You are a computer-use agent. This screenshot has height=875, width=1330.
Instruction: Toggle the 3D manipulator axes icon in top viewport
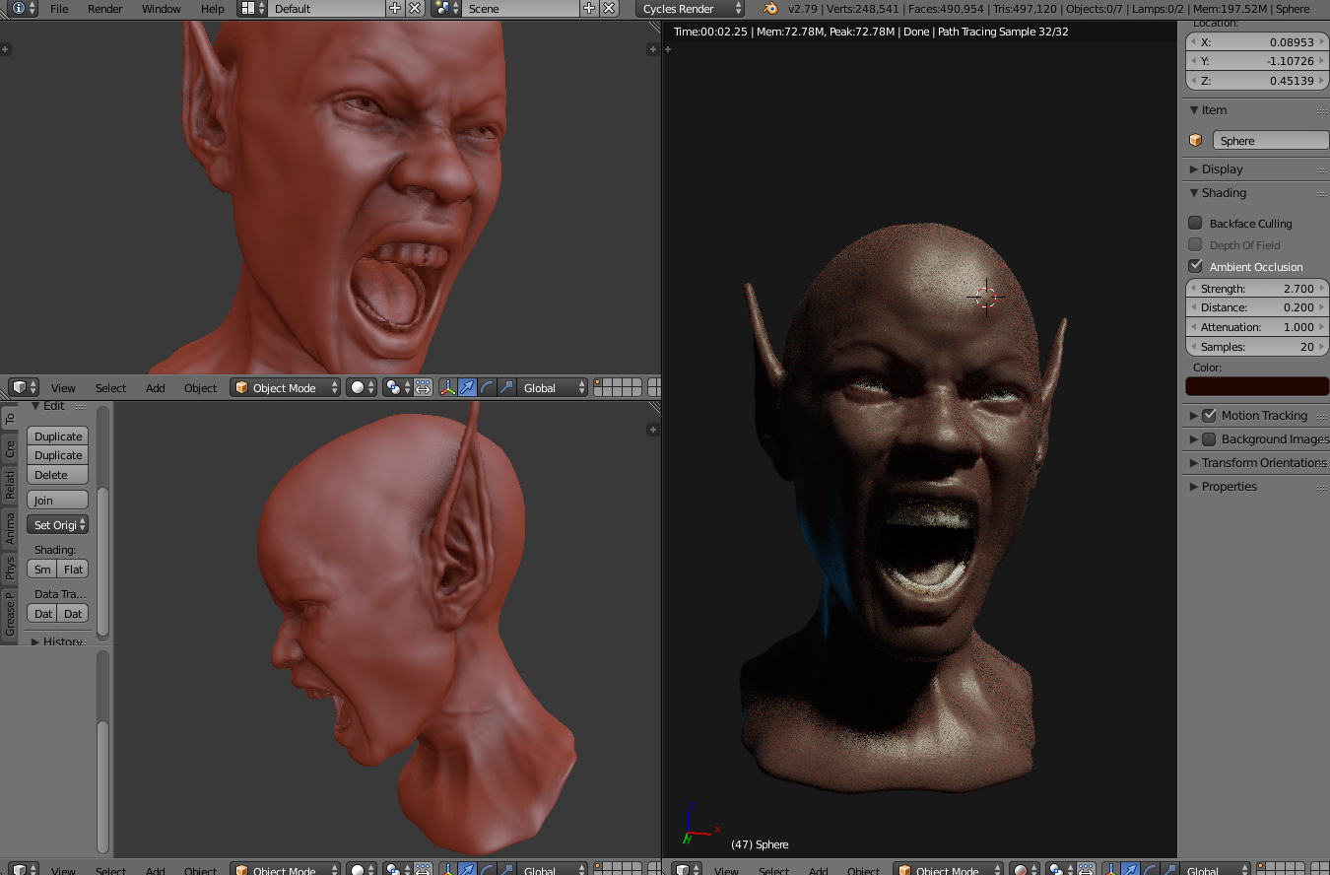point(447,387)
